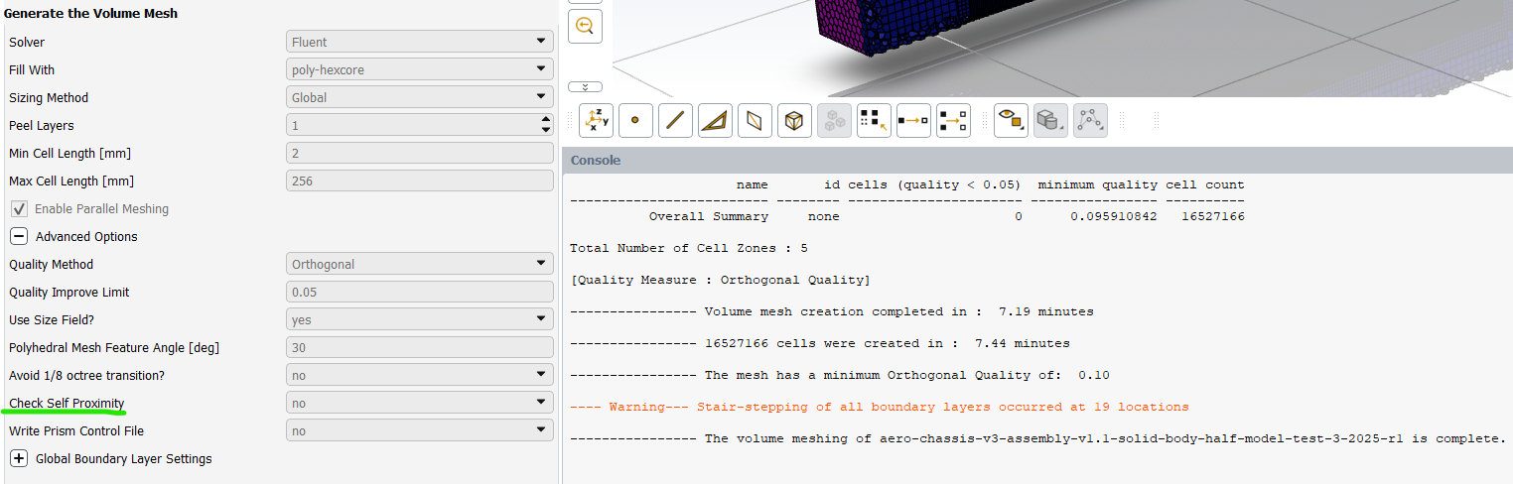1513x484 pixels.
Task: Open the Quality Method Orthogonal dropdown
Action: point(419,264)
